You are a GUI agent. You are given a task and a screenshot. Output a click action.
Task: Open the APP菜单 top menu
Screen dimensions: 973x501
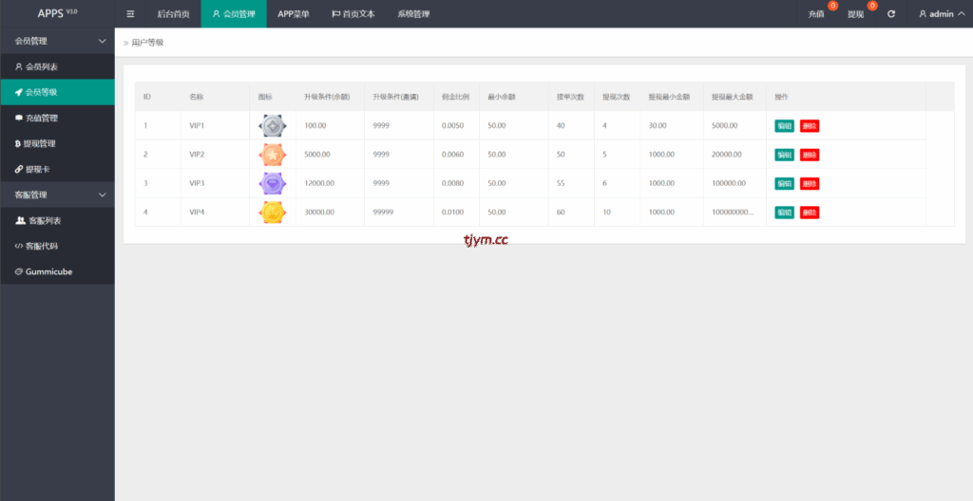point(293,14)
